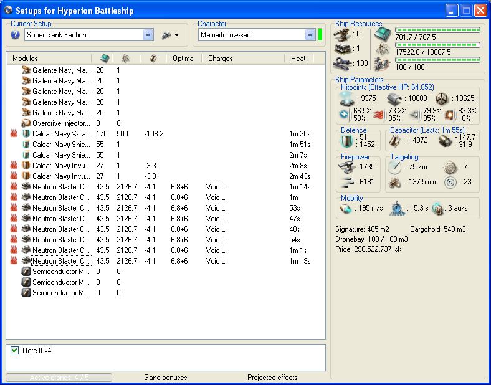Click the shield icon in Defence section
The height and width of the screenshot is (385, 491).
pos(345,141)
